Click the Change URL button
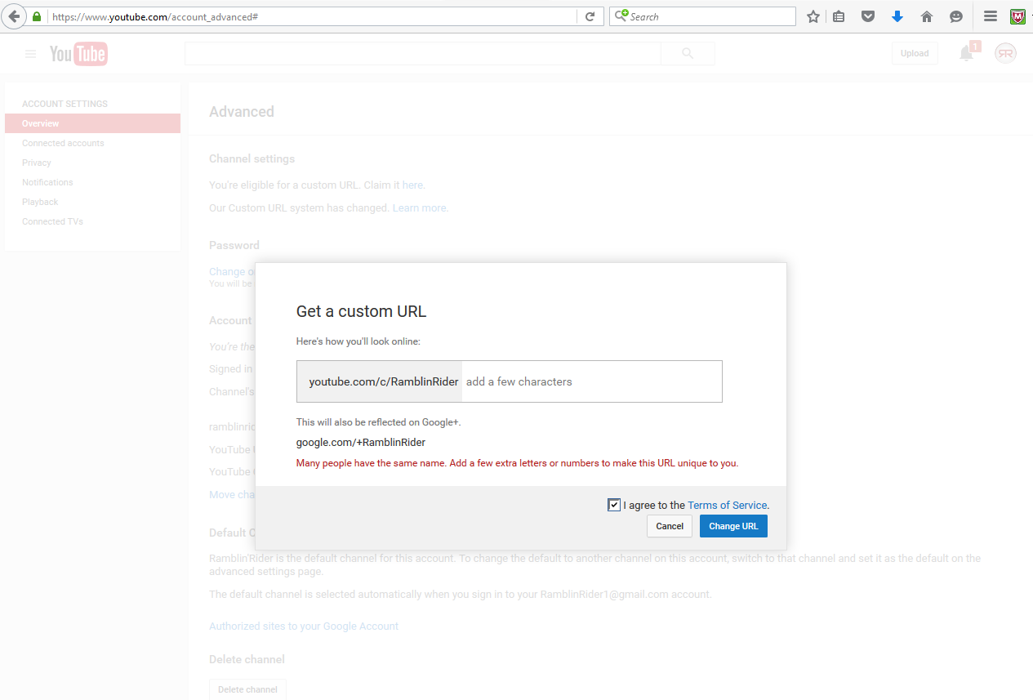 (733, 526)
